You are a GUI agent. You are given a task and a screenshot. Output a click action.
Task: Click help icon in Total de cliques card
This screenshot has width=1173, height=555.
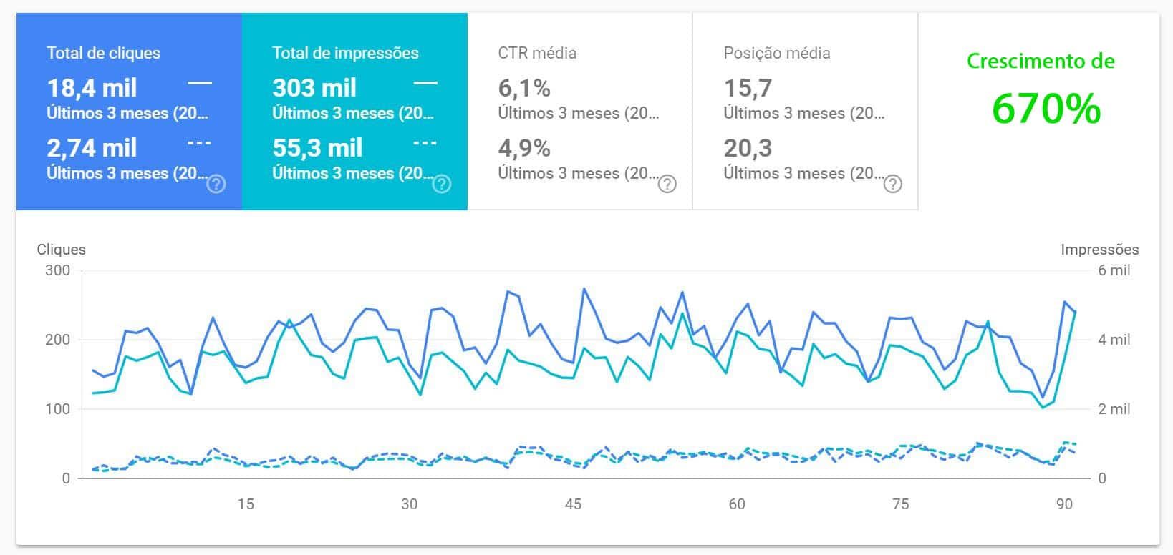click(216, 185)
